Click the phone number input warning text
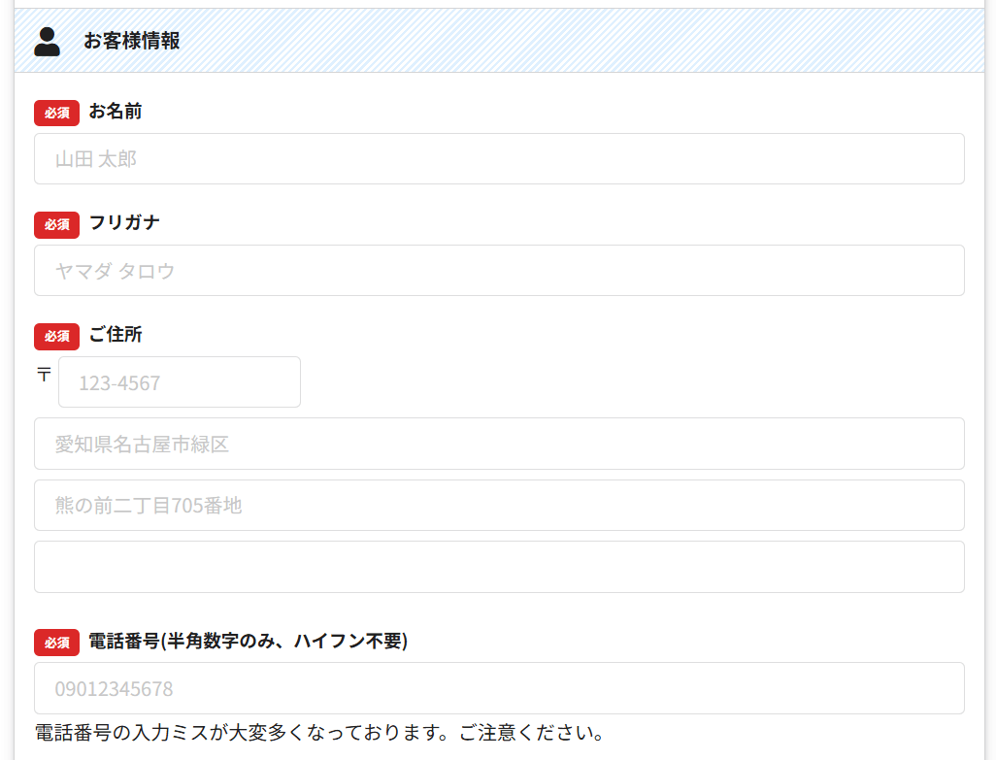The height and width of the screenshot is (760, 996). point(319,733)
